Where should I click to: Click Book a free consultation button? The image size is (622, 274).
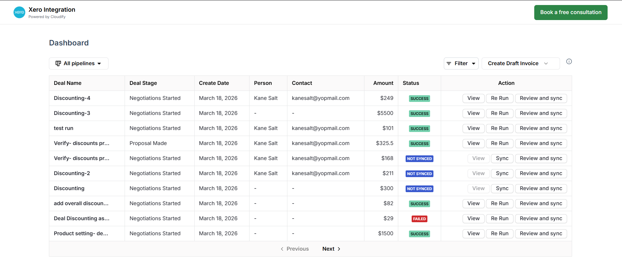pyautogui.click(x=571, y=12)
